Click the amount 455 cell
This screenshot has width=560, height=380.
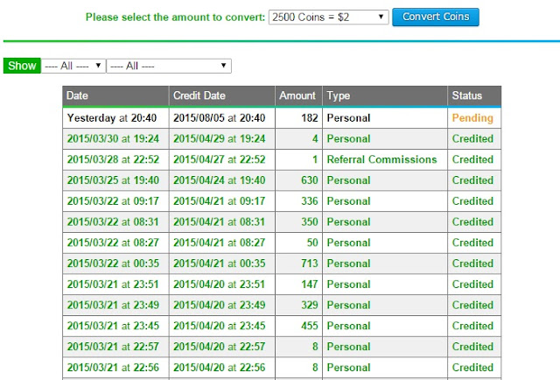[307, 327]
